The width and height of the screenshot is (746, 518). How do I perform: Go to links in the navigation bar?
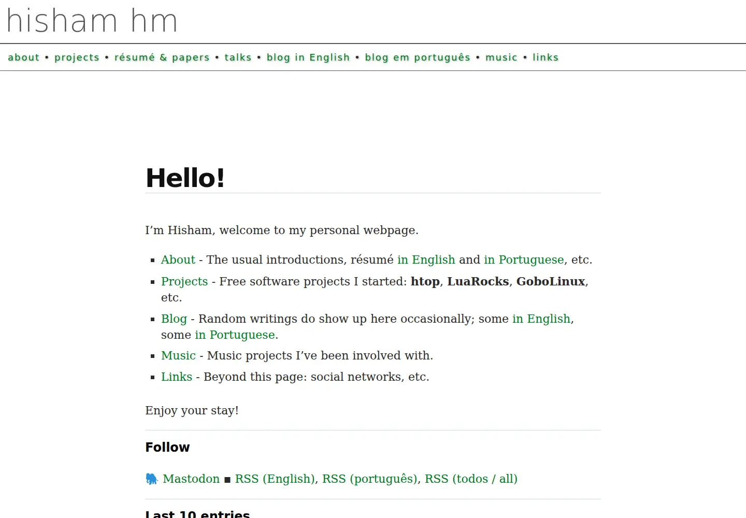coord(546,57)
